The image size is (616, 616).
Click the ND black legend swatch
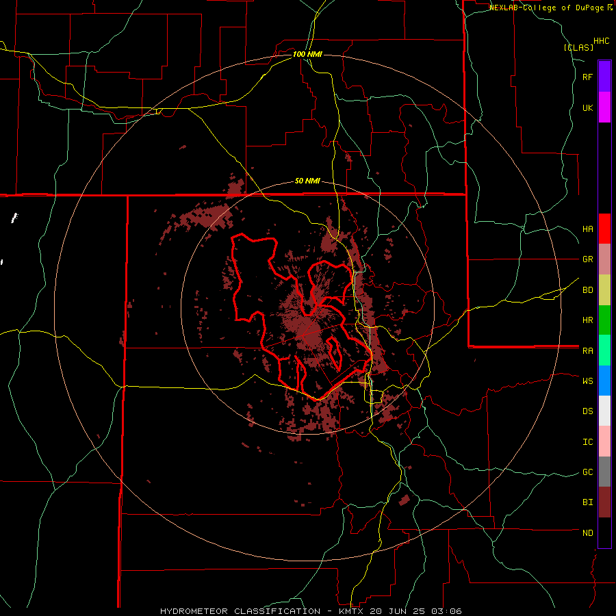pos(604,532)
